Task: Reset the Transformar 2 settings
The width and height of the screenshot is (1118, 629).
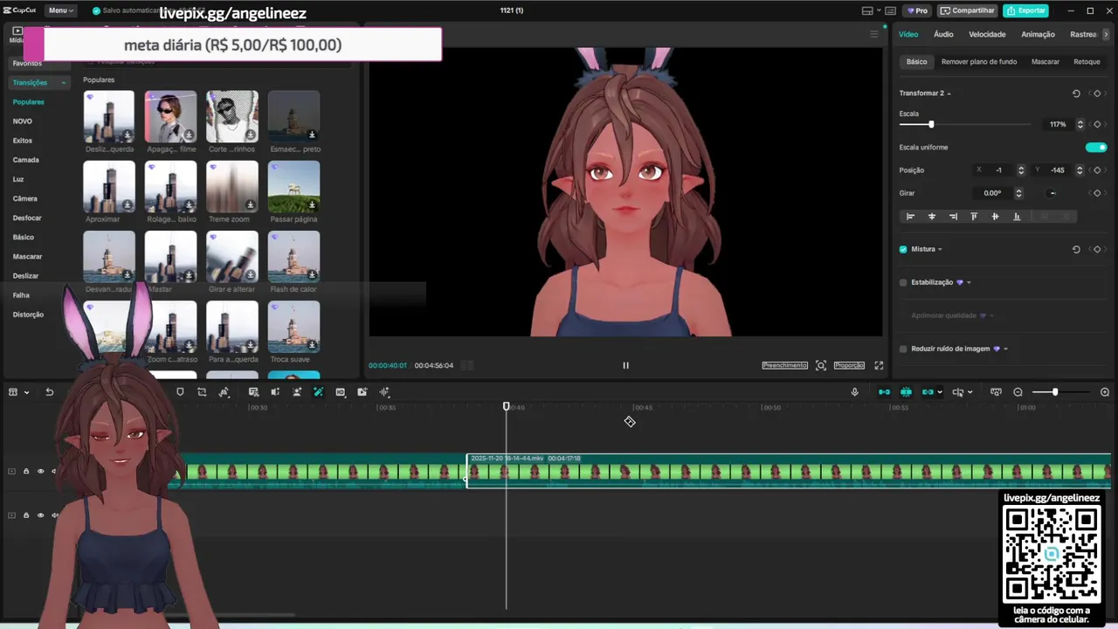Action: tap(1076, 93)
